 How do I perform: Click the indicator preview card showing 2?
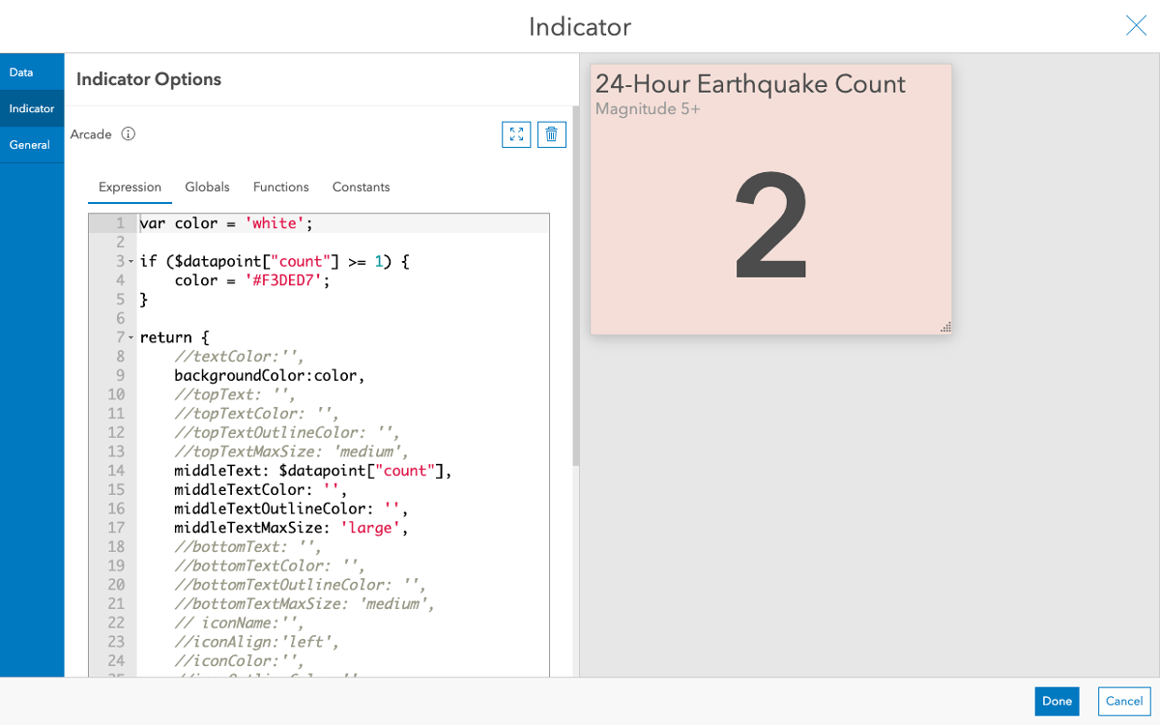[770, 199]
